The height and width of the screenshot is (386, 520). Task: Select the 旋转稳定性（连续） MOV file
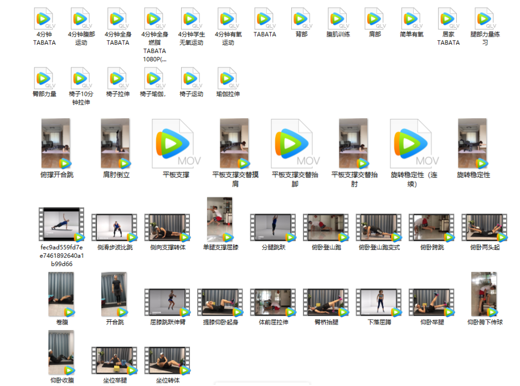pos(414,144)
